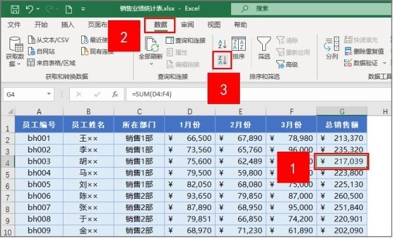Click the Undo arrow icon
393x238 pixels.
click(29, 10)
